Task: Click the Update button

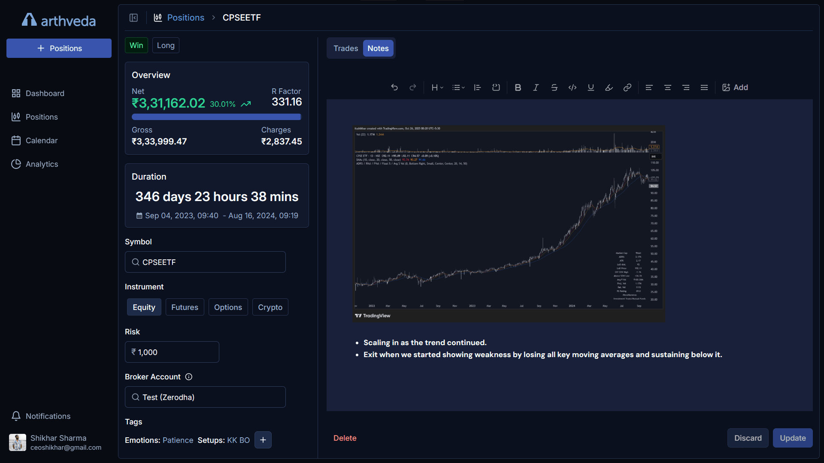Action: pyautogui.click(x=792, y=438)
